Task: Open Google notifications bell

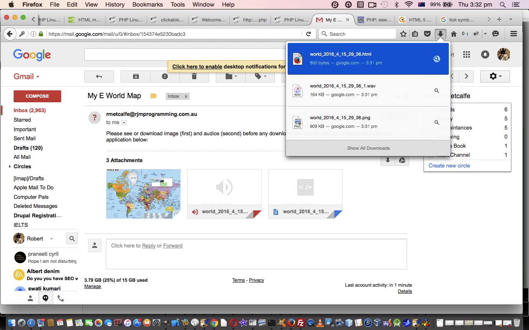Action: click(485, 54)
